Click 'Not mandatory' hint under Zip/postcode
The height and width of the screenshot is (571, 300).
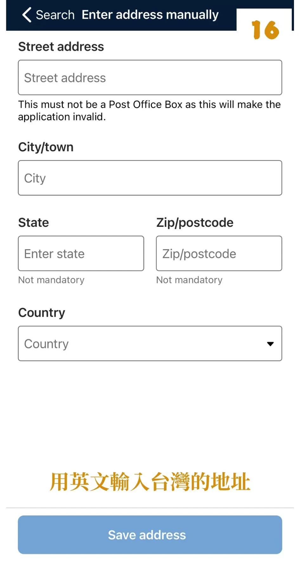click(189, 280)
